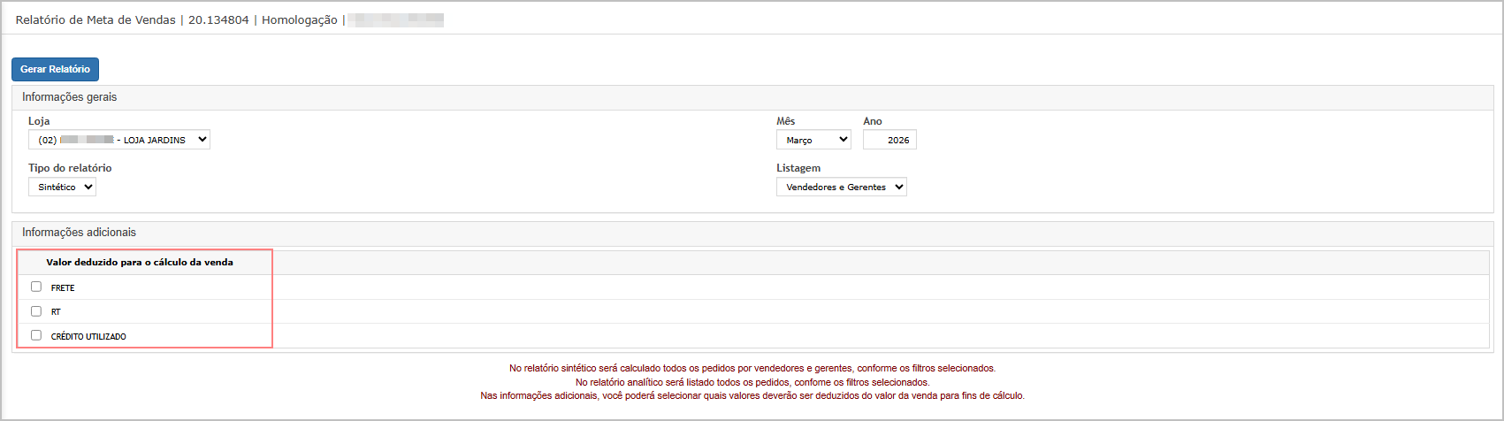The image size is (1504, 421).
Task: Select the Informações adicionais panel header
Action: pyautogui.click(x=80, y=233)
